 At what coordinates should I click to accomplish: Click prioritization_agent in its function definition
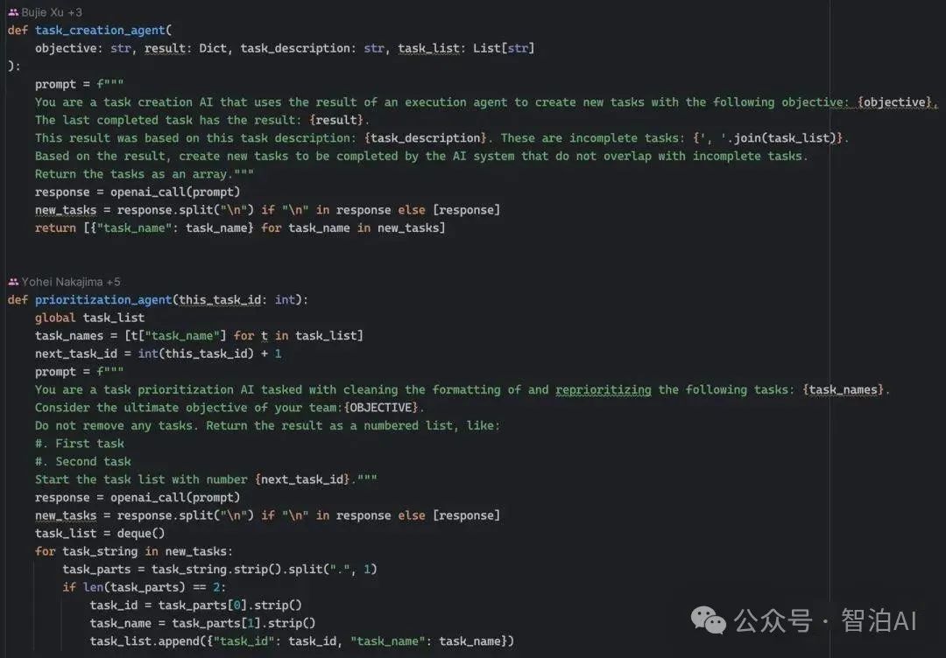click(102, 300)
